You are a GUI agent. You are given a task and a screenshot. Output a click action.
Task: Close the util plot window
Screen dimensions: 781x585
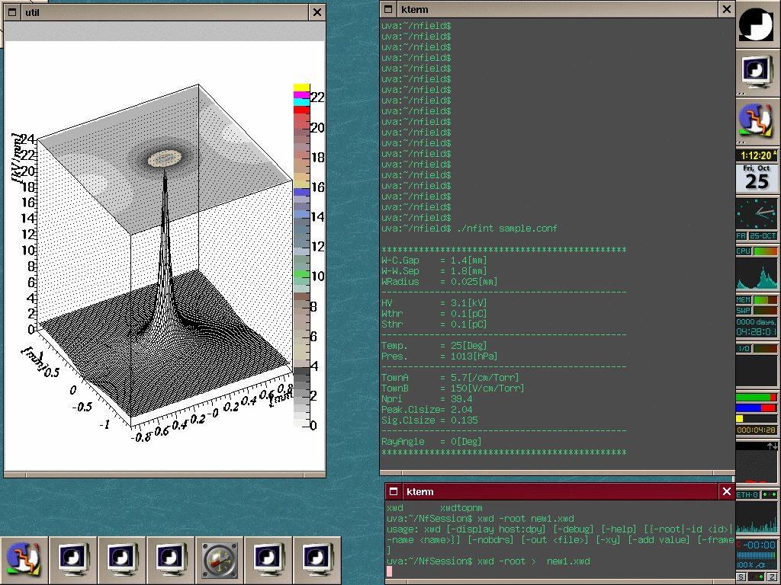pos(317,12)
